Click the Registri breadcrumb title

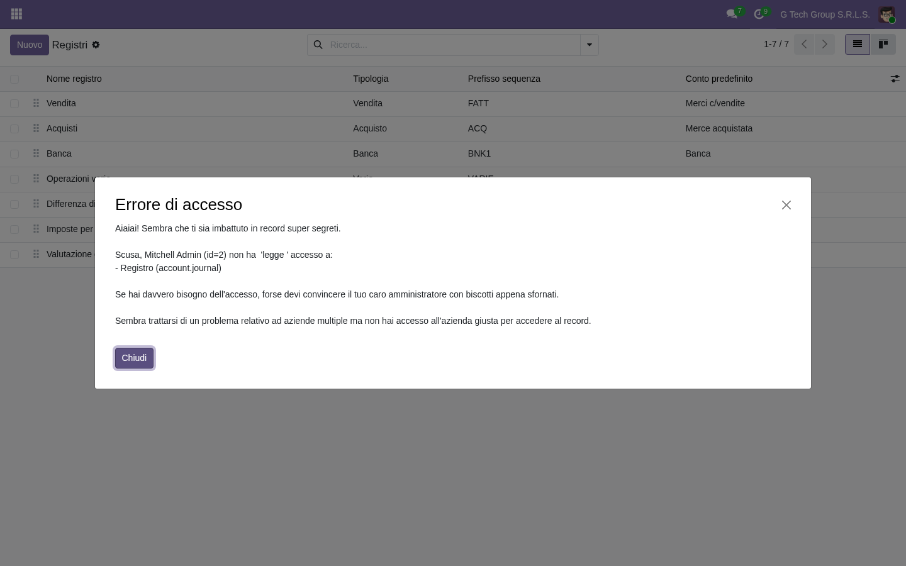point(70,45)
